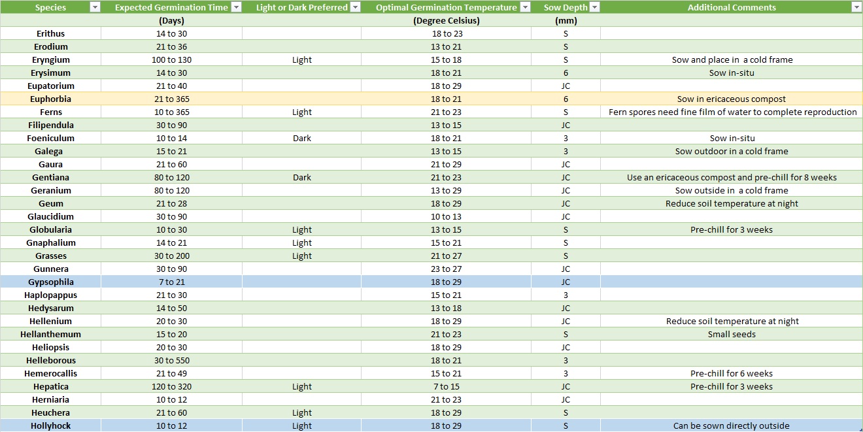Select the Erodium species cell
863x432 pixels.
pyautogui.click(x=50, y=46)
